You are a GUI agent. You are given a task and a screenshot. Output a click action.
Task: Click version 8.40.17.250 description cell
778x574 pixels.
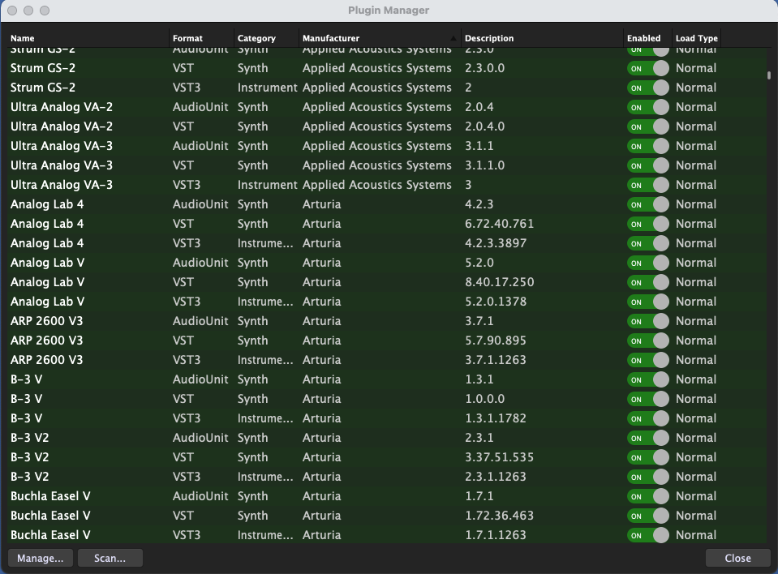(499, 282)
